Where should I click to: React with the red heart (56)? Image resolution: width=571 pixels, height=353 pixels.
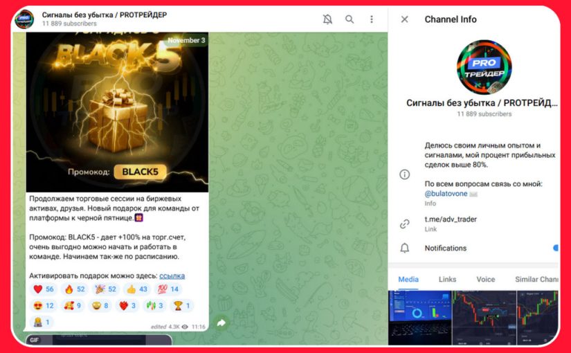tap(43, 289)
